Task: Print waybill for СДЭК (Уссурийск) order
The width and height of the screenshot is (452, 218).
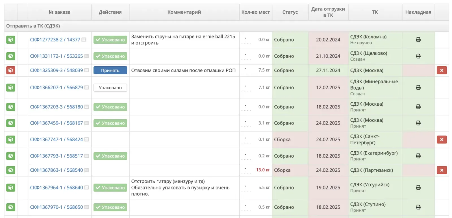Action: click(418, 188)
